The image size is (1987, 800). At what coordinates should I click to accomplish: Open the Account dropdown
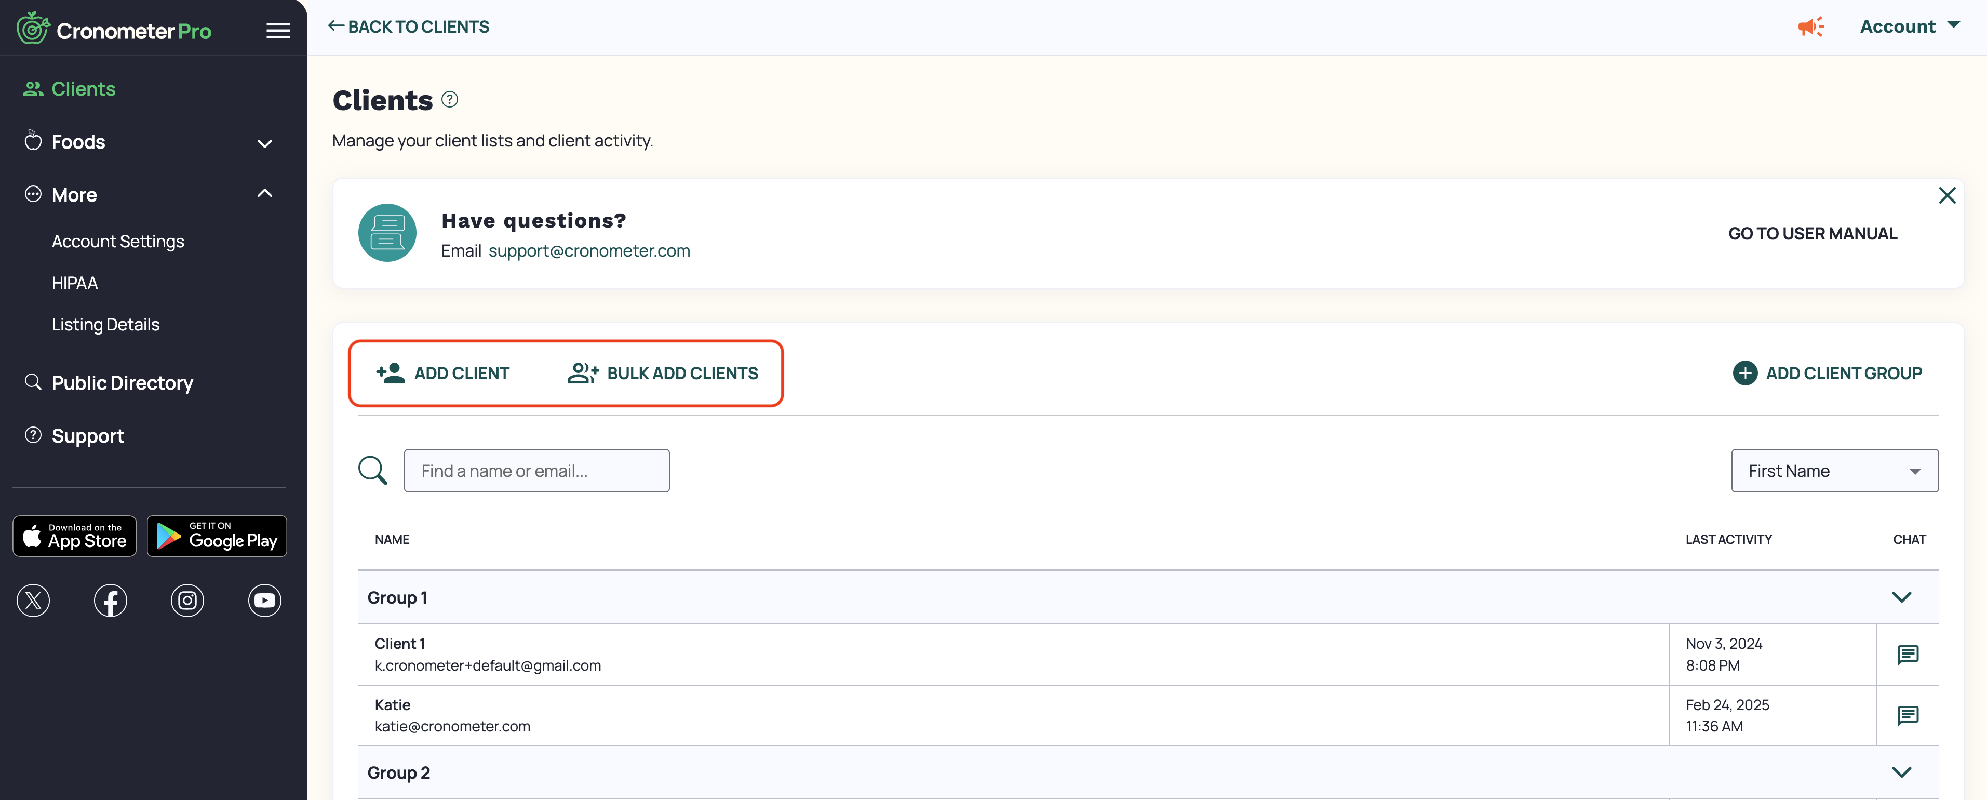pos(1910,27)
